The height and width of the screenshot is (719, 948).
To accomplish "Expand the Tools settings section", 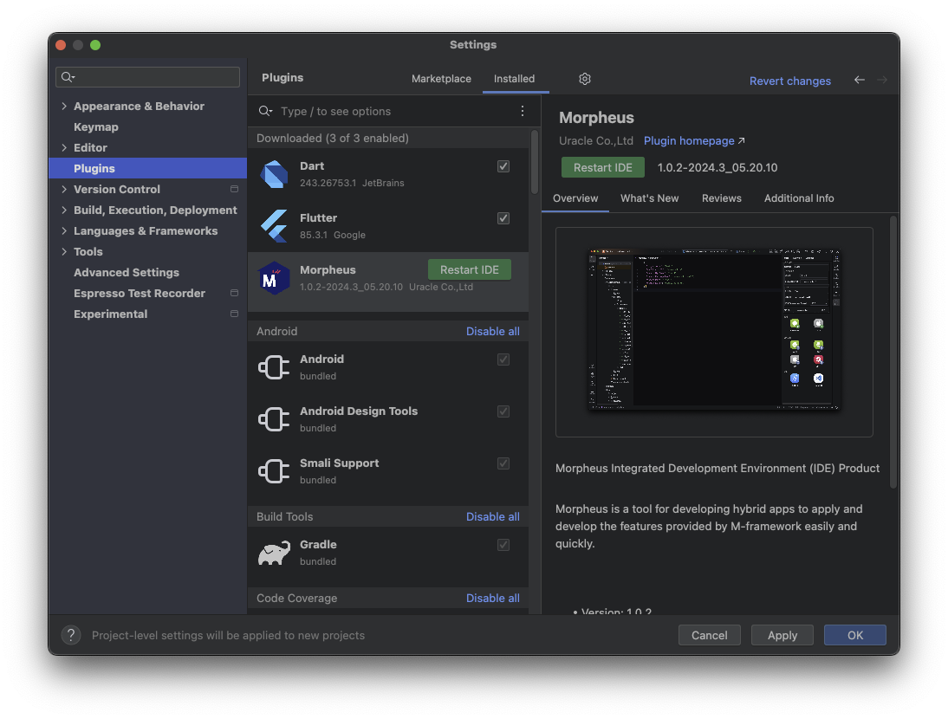I will click(64, 251).
